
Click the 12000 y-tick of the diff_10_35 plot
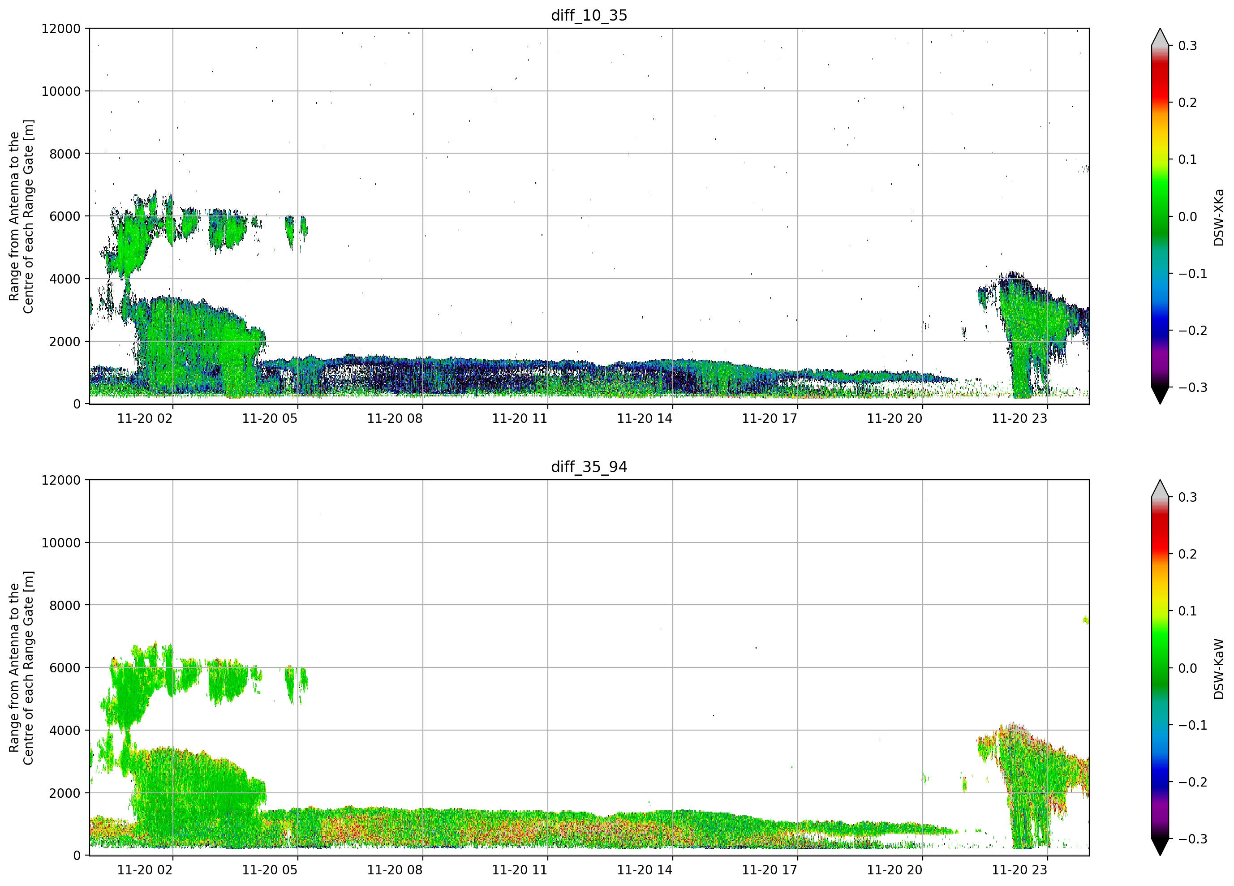61,29
